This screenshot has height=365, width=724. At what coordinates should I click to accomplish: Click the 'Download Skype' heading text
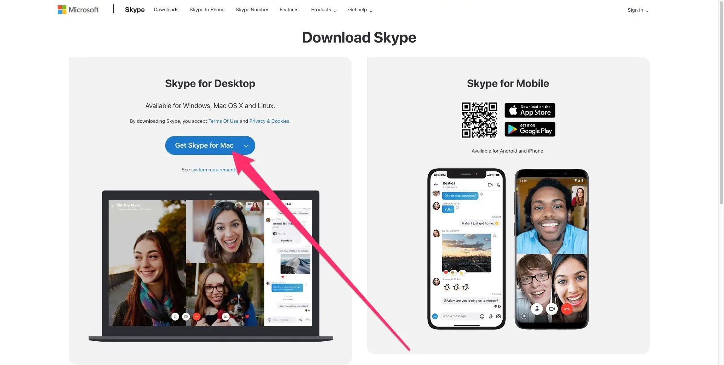(x=359, y=38)
